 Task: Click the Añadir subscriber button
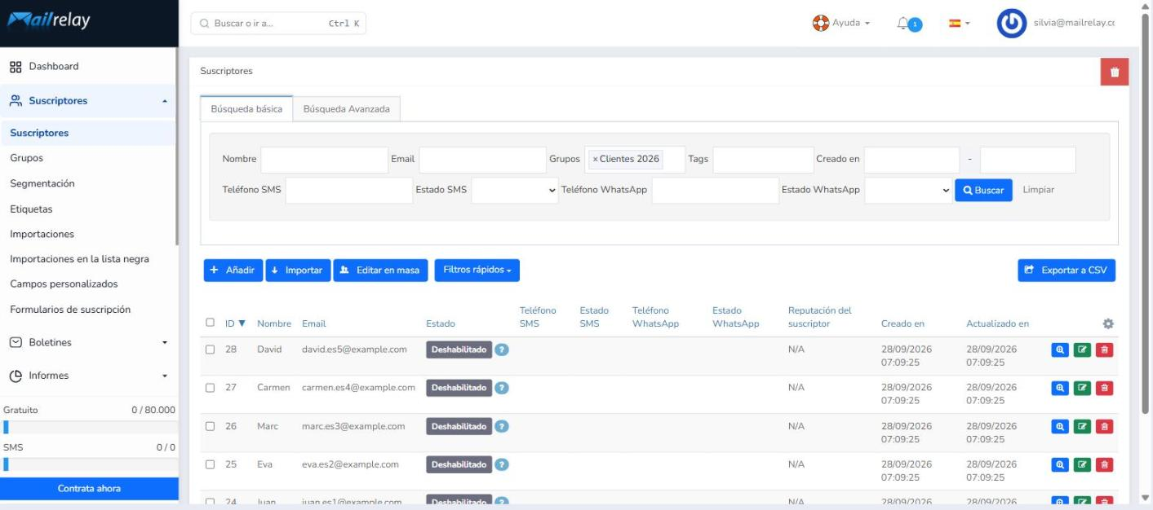[x=233, y=270]
